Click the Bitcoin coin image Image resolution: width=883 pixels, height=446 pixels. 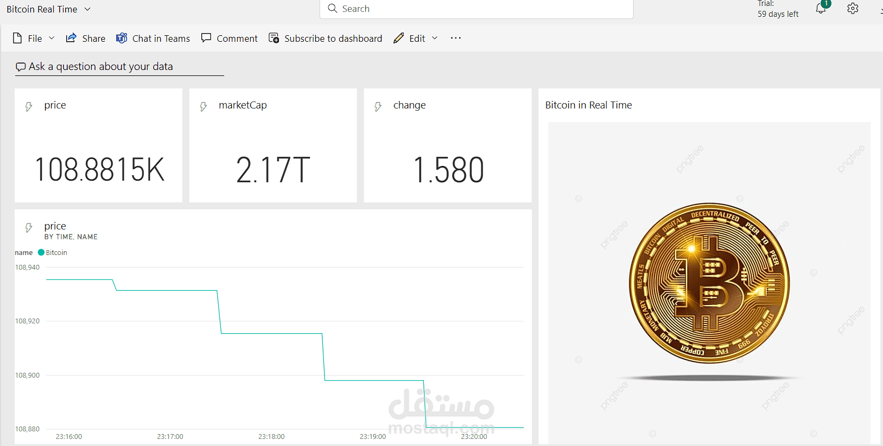coord(709,283)
